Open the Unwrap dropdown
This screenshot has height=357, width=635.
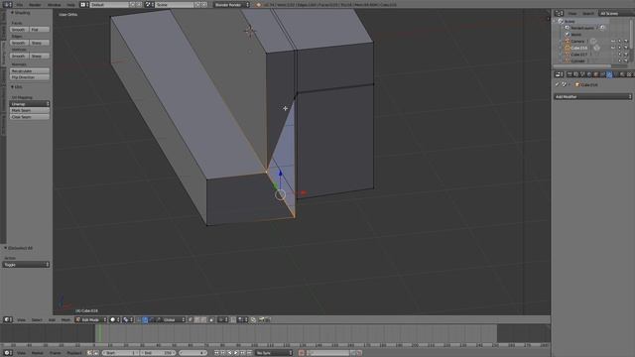(x=30, y=104)
